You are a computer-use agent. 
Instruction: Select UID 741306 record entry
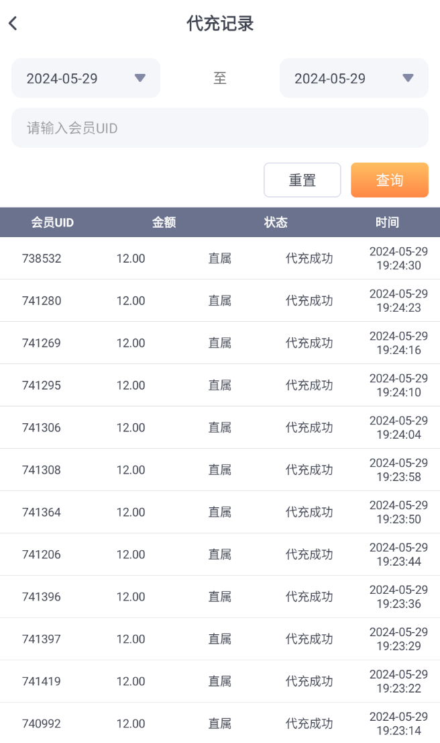coord(42,428)
